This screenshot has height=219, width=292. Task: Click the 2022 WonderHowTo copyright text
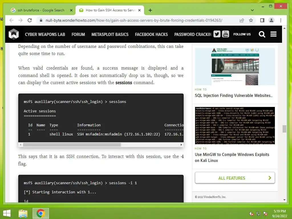210,197
